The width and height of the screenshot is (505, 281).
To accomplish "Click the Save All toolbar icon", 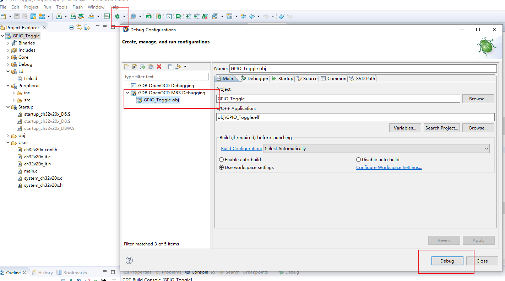I will pos(25,16).
